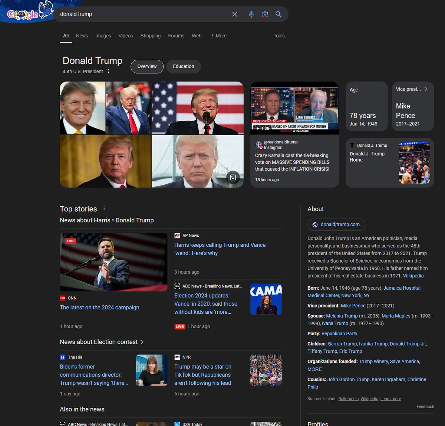The height and width of the screenshot is (426, 445).
Task: Click the Barron Trump link
Action: pos(342,344)
